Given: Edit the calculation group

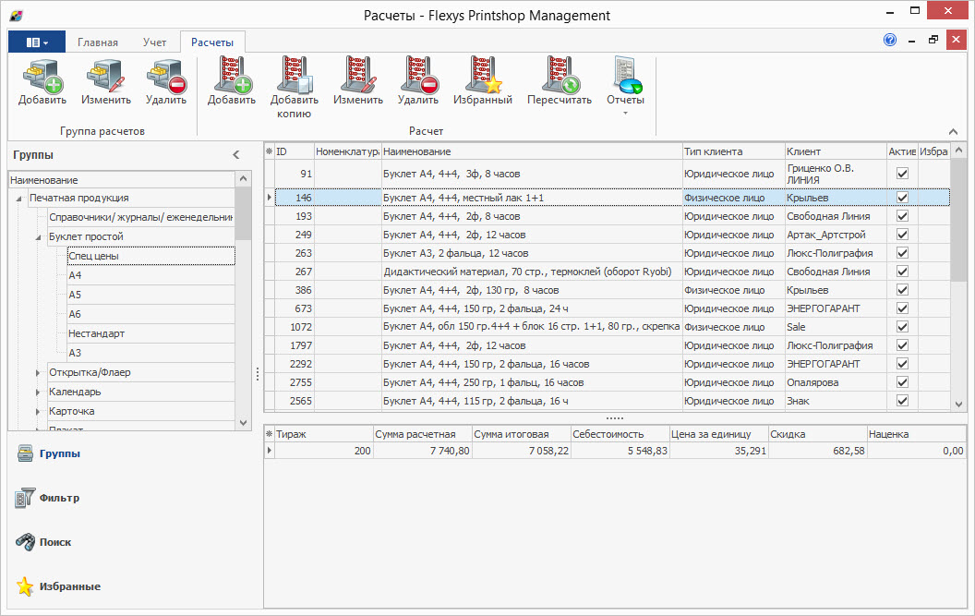Looking at the screenshot, I should pyautogui.click(x=105, y=83).
